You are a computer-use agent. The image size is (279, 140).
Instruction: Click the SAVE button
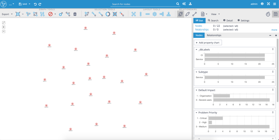pyautogui.click(x=23, y=4)
